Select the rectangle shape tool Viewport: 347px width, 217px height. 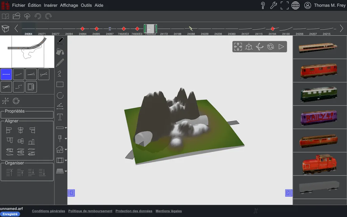(x=60, y=84)
